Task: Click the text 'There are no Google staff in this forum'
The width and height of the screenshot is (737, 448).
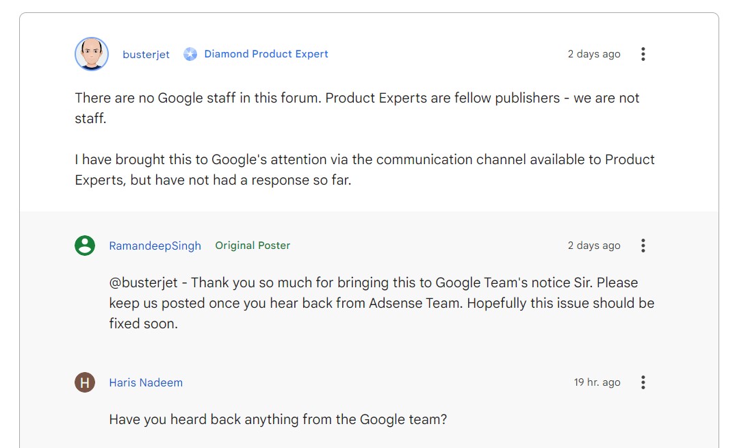Action: click(x=198, y=98)
